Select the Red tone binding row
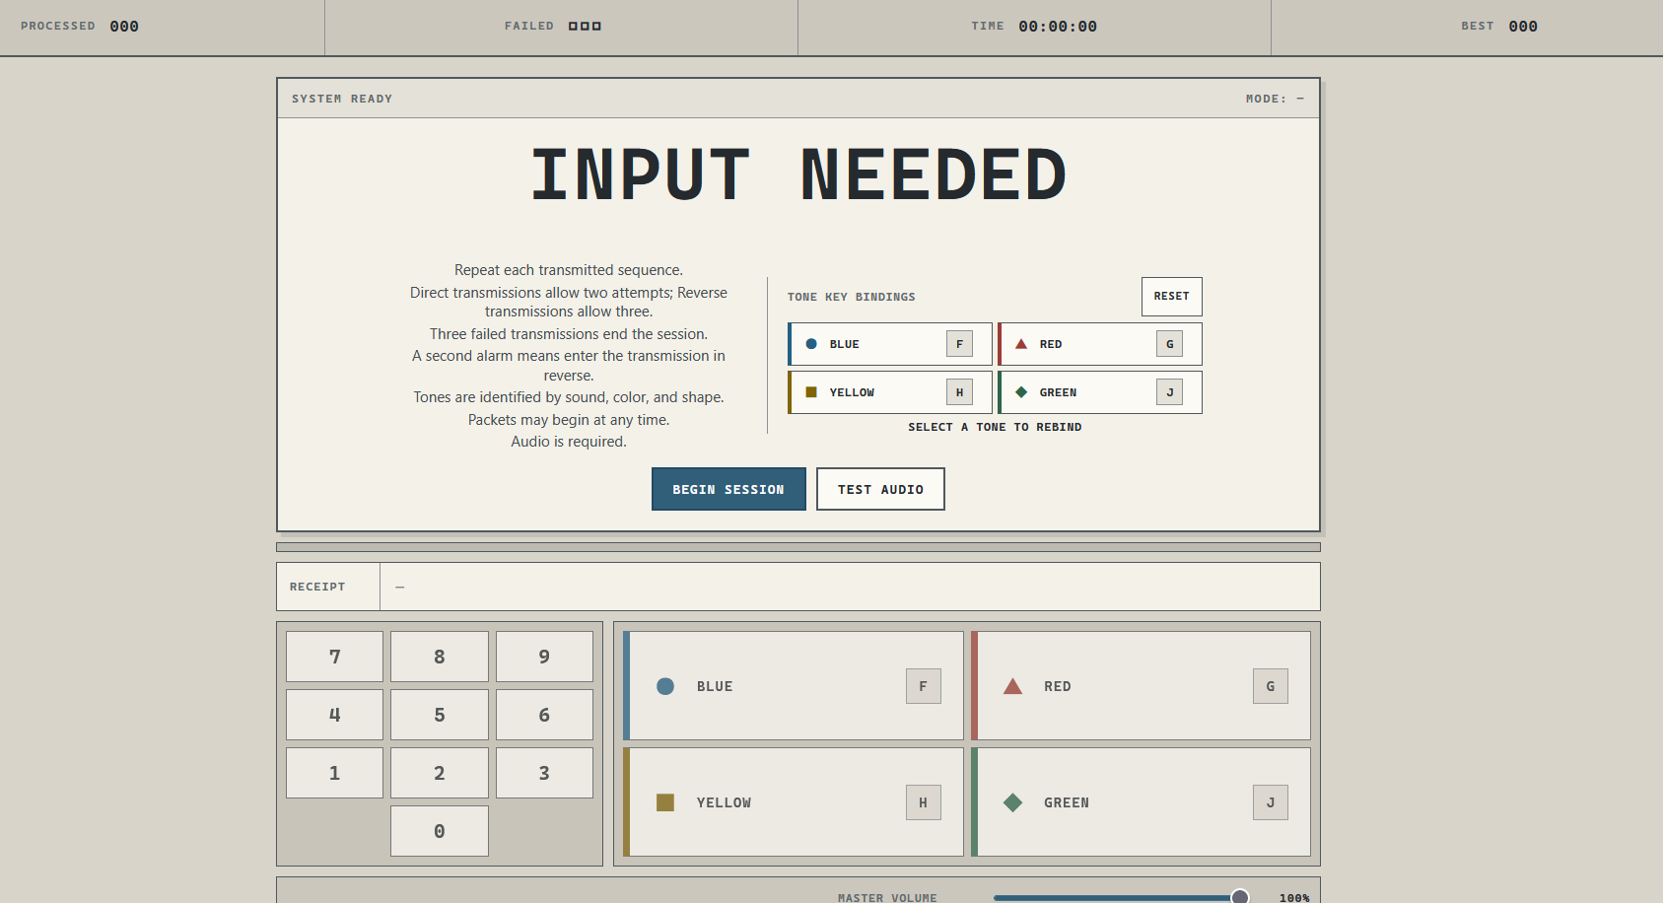1663x903 pixels. (x=1100, y=344)
